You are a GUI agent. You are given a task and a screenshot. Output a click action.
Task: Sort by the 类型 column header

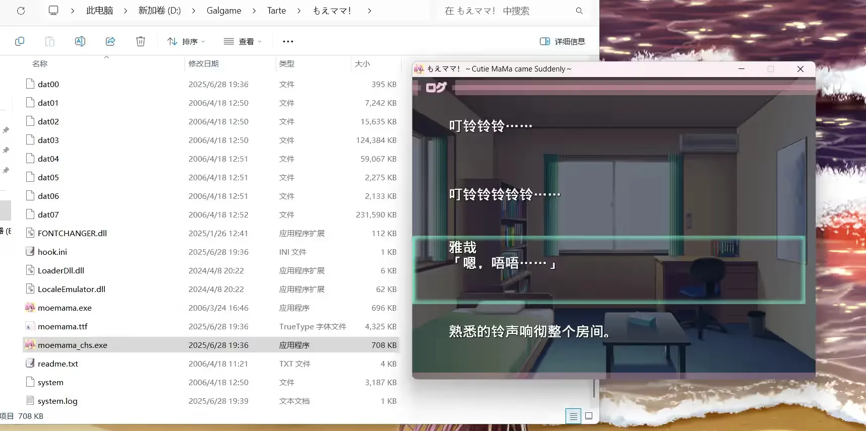[x=287, y=63]
